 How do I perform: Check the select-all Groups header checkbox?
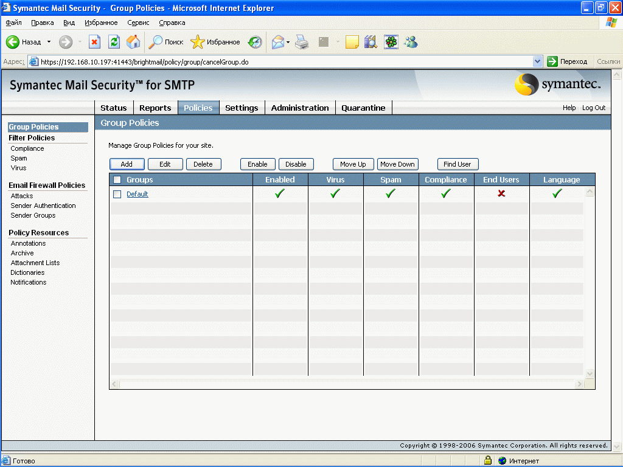click(117, 180)
